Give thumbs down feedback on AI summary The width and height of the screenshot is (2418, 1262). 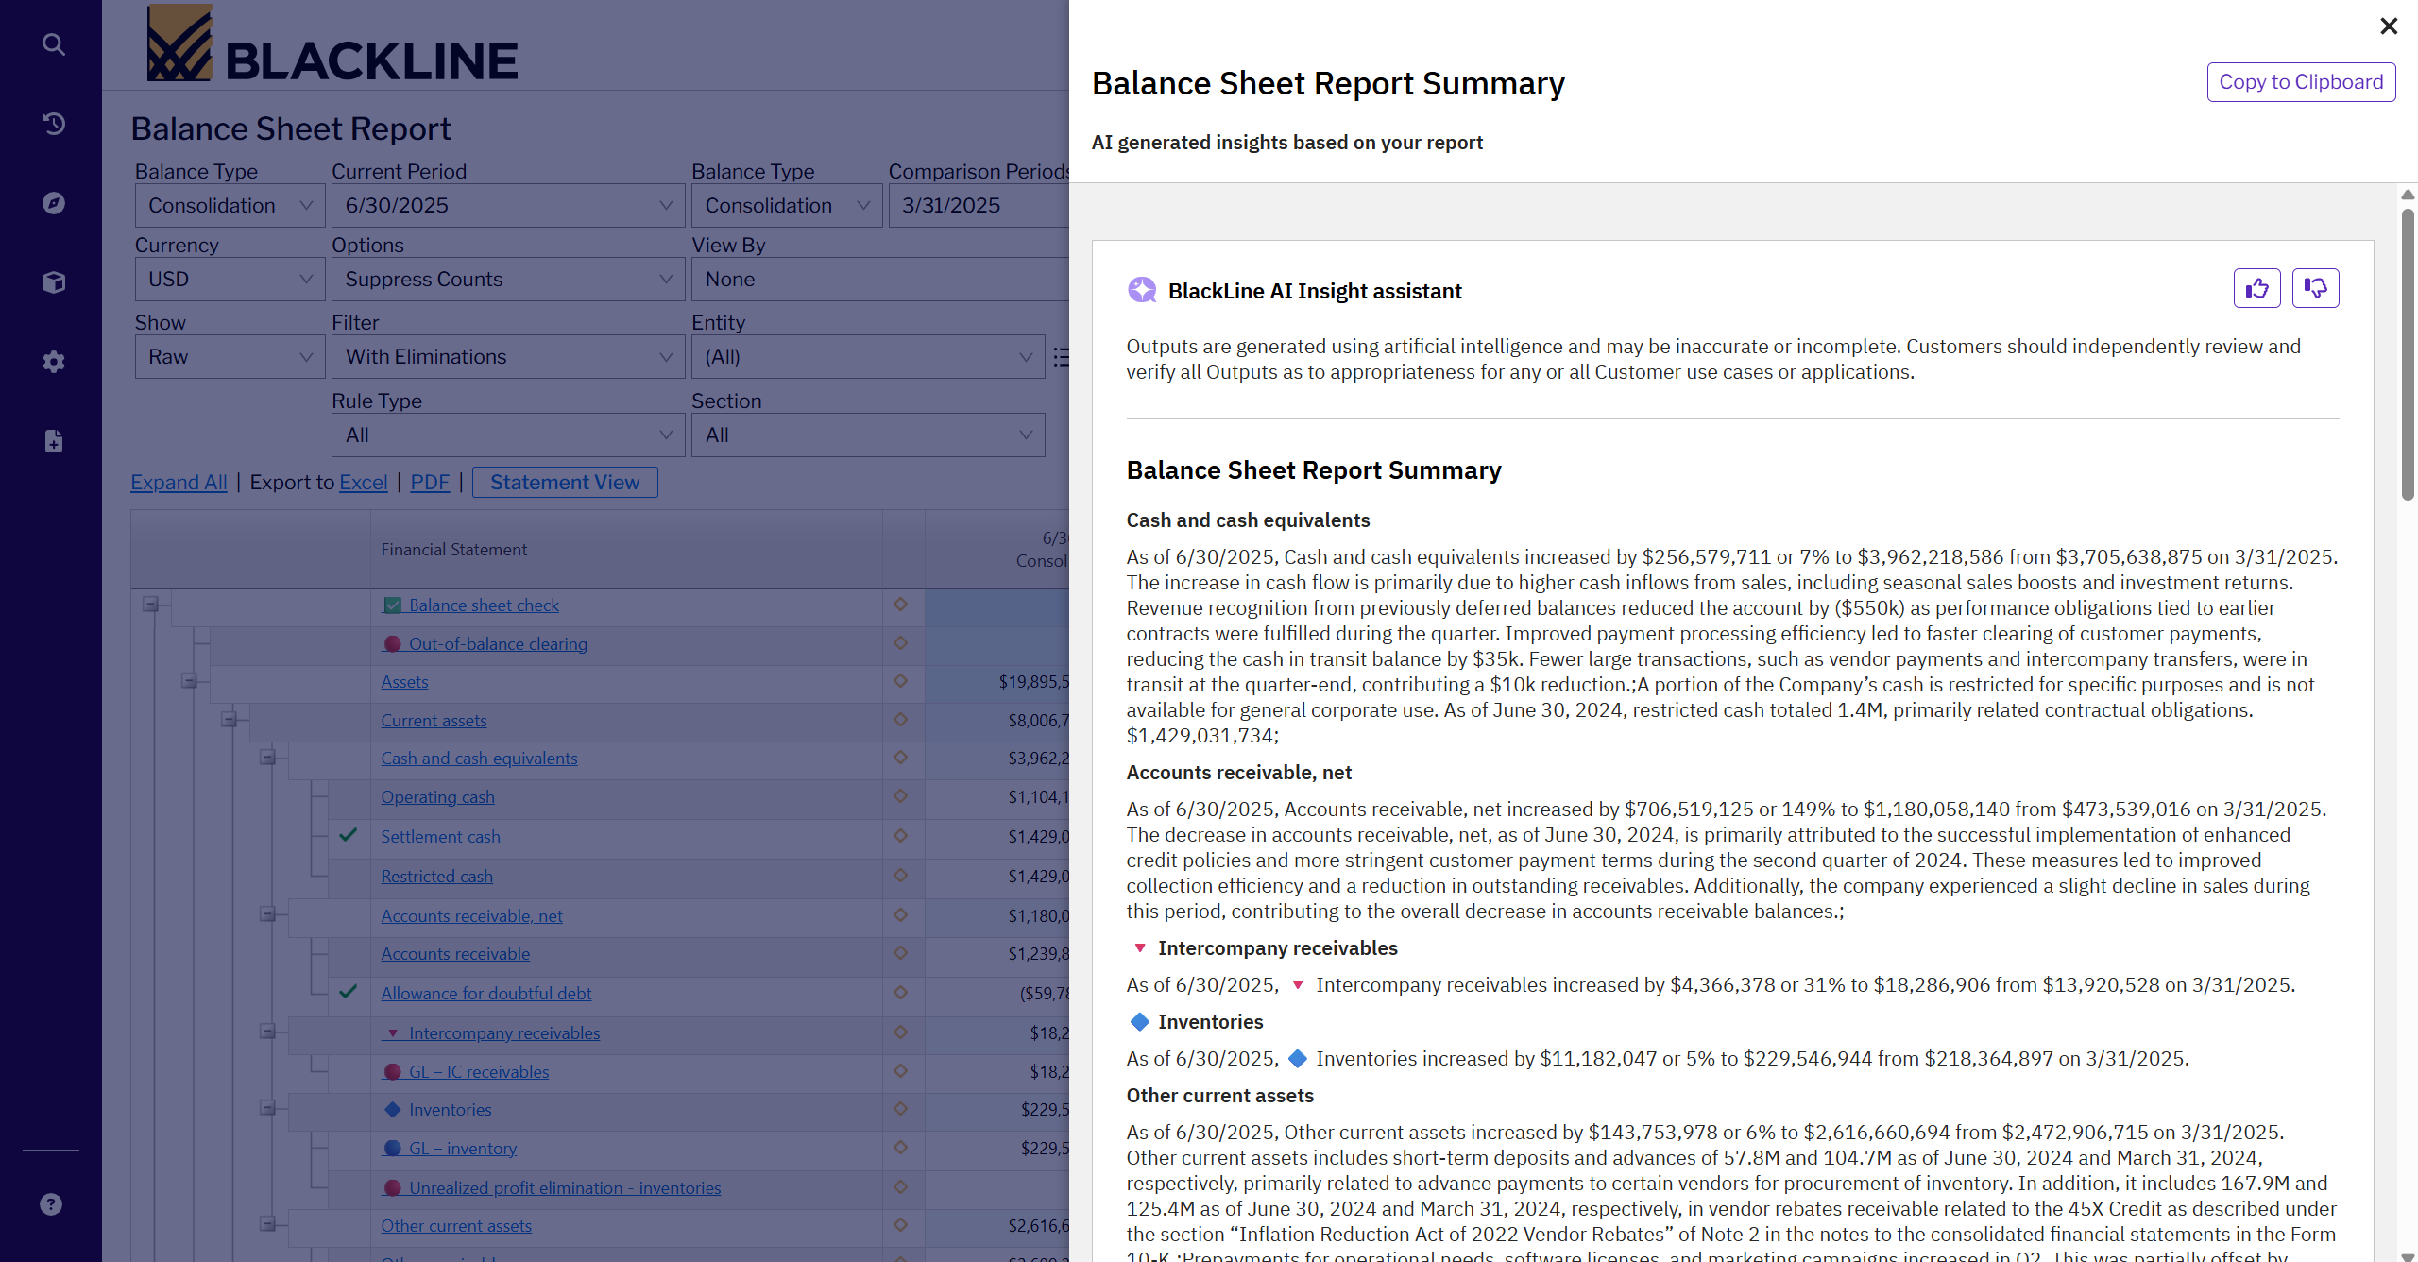pyautogui.click(x=2316, y=288)
